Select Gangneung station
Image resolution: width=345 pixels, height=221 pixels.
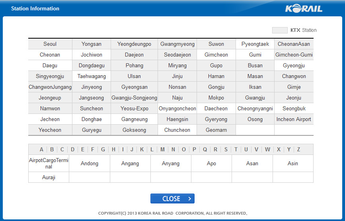pyautogui.click(x=134, y=119)
